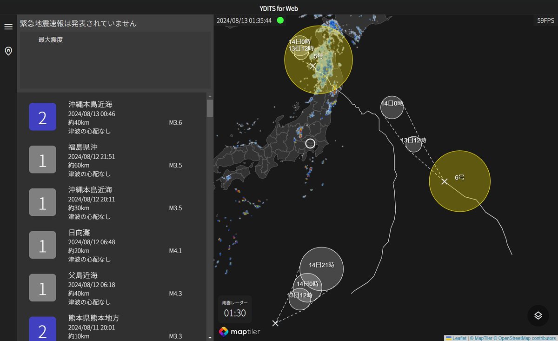
Task: Click the 約60km depth value
Action: click(79, 166)
